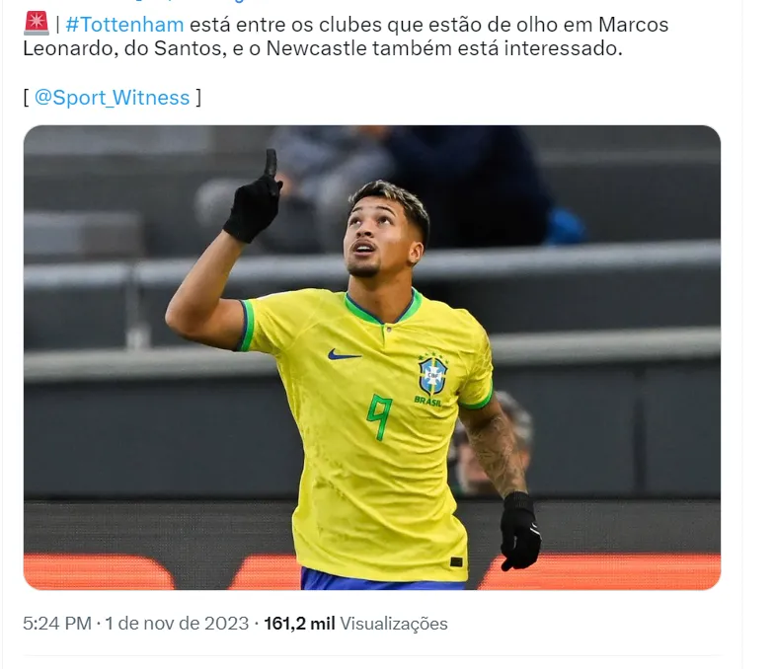Click the cut-off blue link above the tweet
This screenshot has width=775, height=669.
point(188,2)
